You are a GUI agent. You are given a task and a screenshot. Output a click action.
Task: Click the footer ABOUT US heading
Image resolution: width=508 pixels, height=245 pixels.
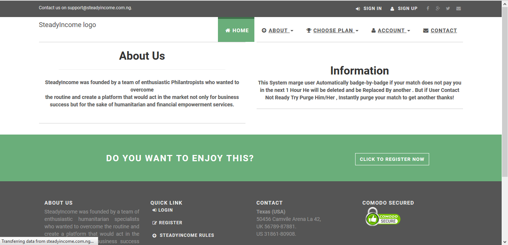tap(58, 203)
